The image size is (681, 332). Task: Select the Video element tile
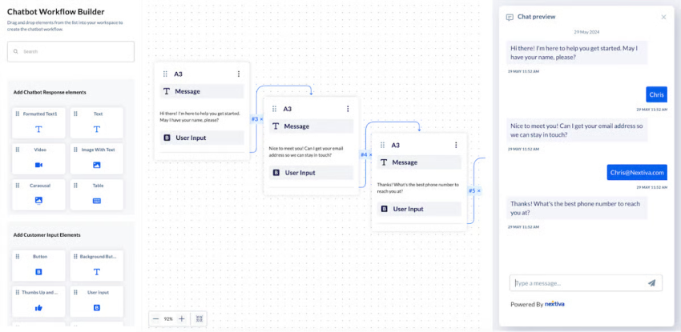[x=38, y=158]
